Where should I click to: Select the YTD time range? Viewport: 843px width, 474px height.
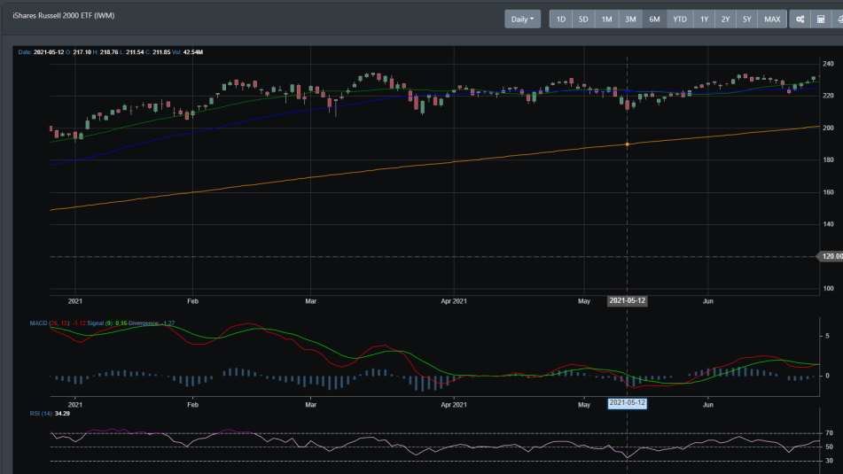click(x=680, y=19)
